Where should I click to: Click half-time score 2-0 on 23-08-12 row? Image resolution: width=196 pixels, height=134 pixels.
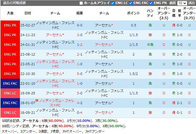coord(180,54)
